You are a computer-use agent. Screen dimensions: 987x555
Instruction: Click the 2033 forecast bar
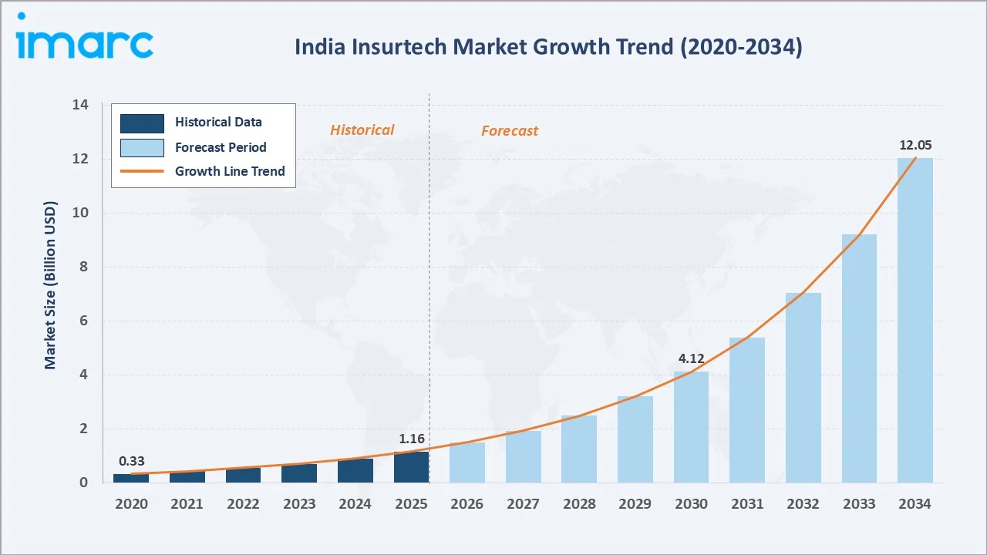click(x=859, y=358)
